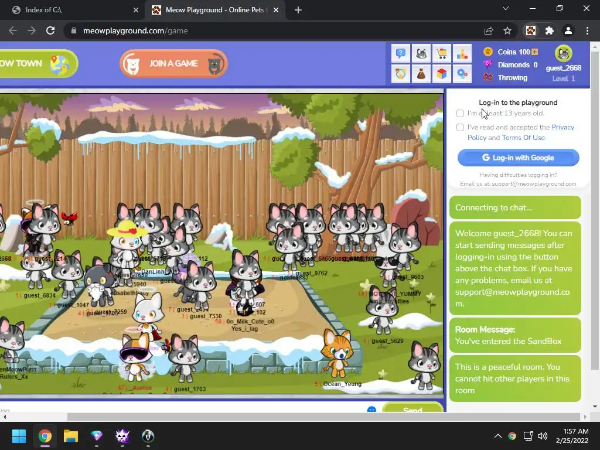Open a new browser tab

coord(298,10)
